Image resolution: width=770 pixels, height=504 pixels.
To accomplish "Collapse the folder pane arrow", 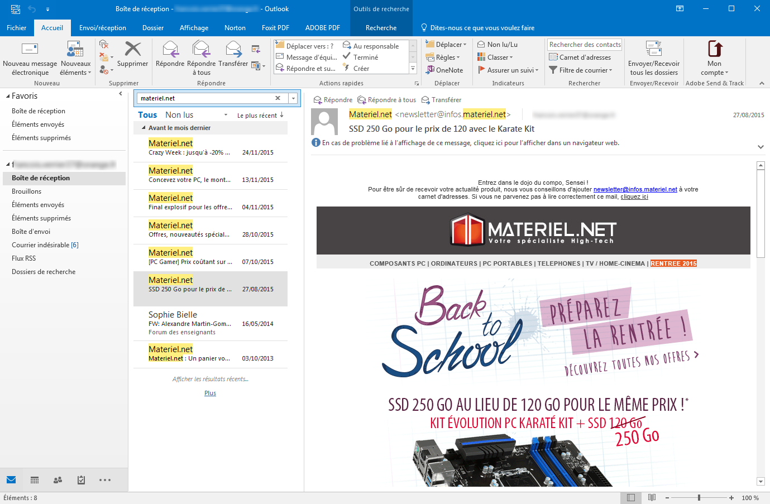I will (x=121, y=94).
